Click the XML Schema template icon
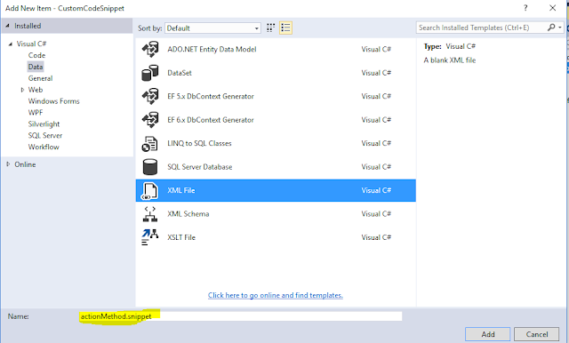This screenshot has height=343, width=569. [150, 214]
